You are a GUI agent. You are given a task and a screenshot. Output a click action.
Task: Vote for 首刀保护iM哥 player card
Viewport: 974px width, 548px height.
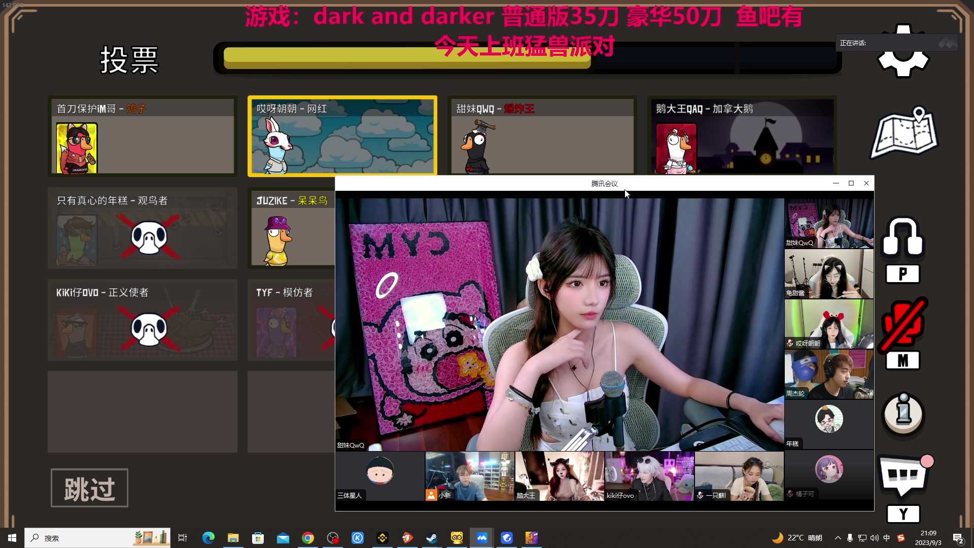(x=143, y=136)
